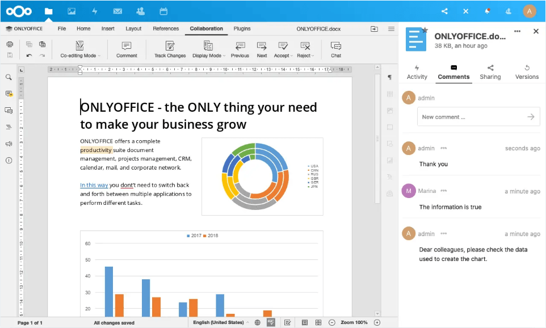
Task: Open the About info icon in sidebar
Action: point(9,161)
